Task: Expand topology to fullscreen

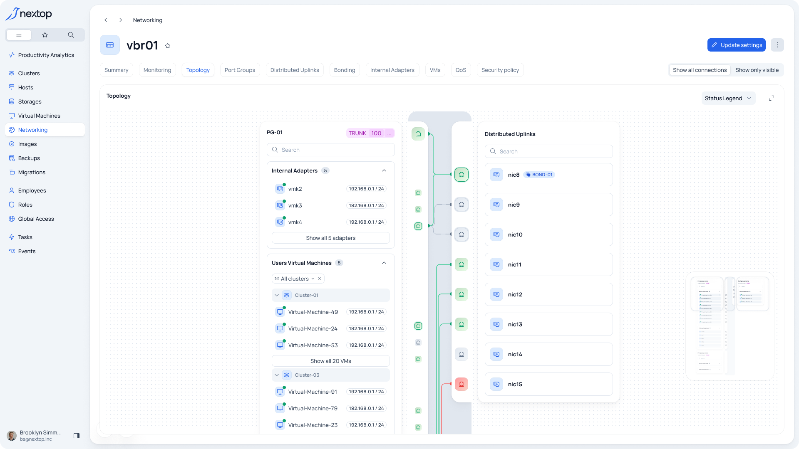Action: click(x=772, y=98)
